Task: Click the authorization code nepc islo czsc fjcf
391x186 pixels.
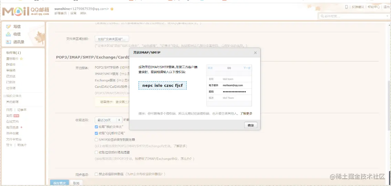Action: (x=162, y=85)
